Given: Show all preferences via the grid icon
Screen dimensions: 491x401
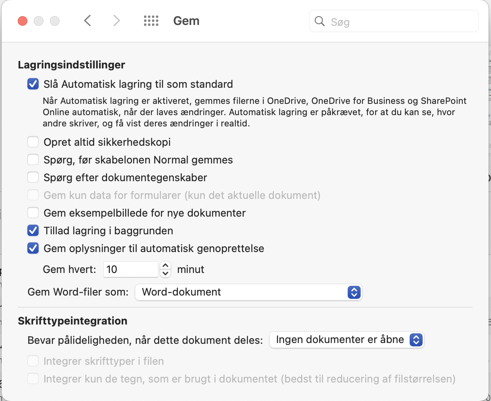Looking at the screenshot, I should click(x=151, y=21).
